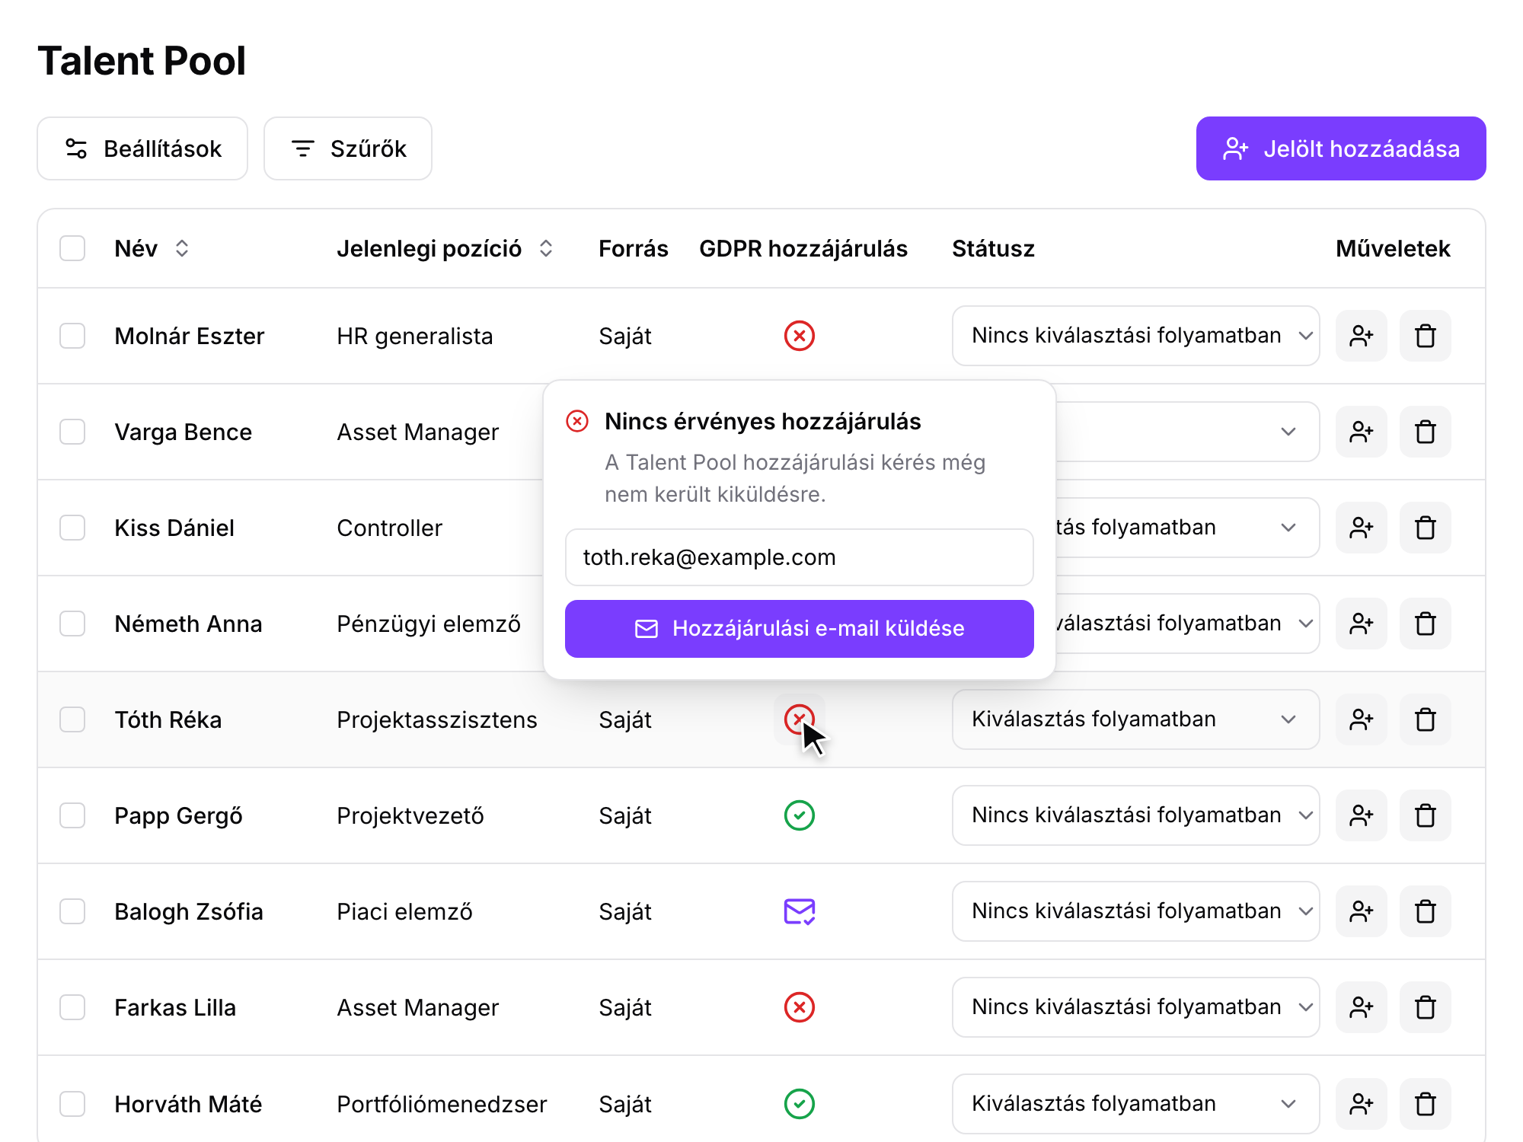This screenshot has height=1142, width=1523.
Task: Sort the table by Név column
Action: (181, 248)
